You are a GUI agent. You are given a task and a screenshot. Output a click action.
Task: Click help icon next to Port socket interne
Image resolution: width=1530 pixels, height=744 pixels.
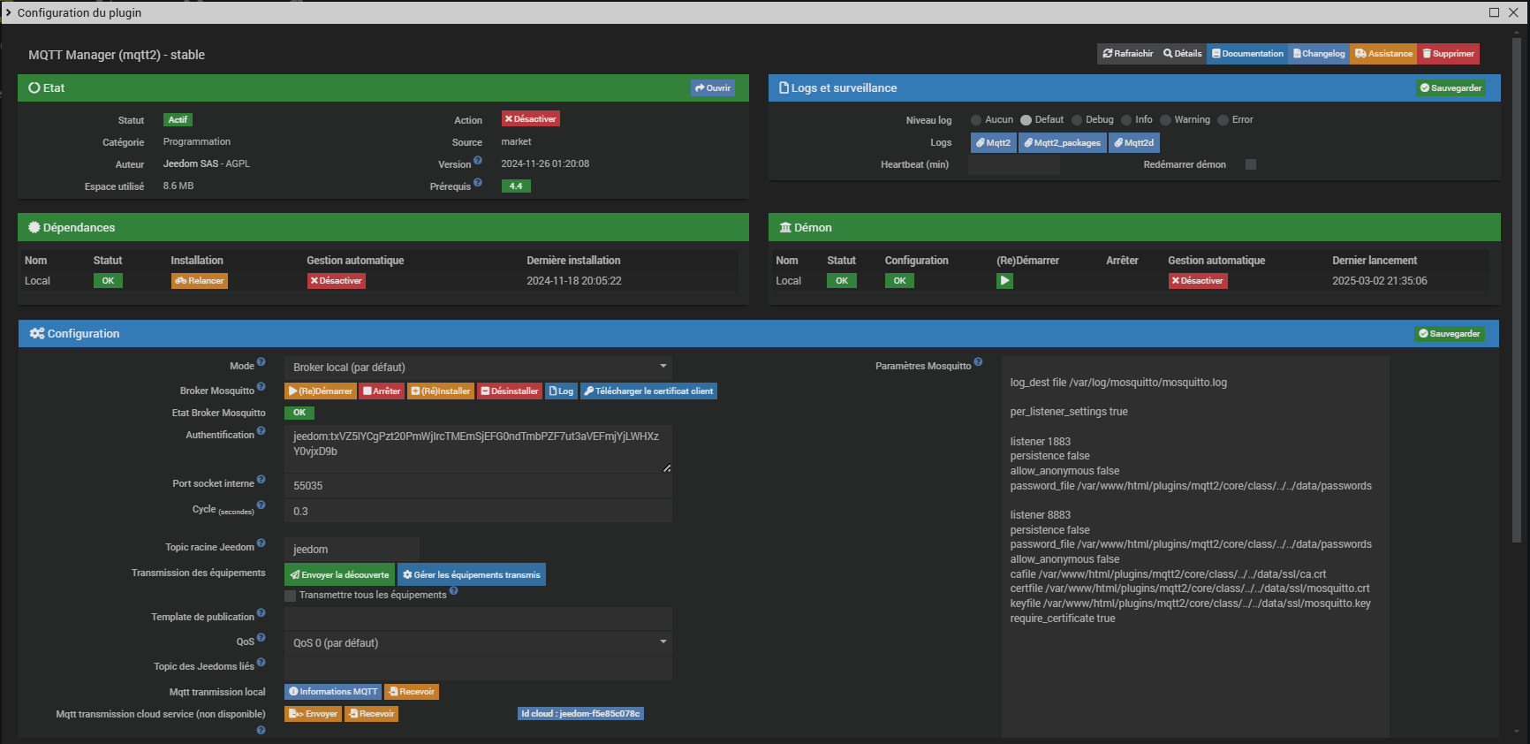tap(261, 480)
